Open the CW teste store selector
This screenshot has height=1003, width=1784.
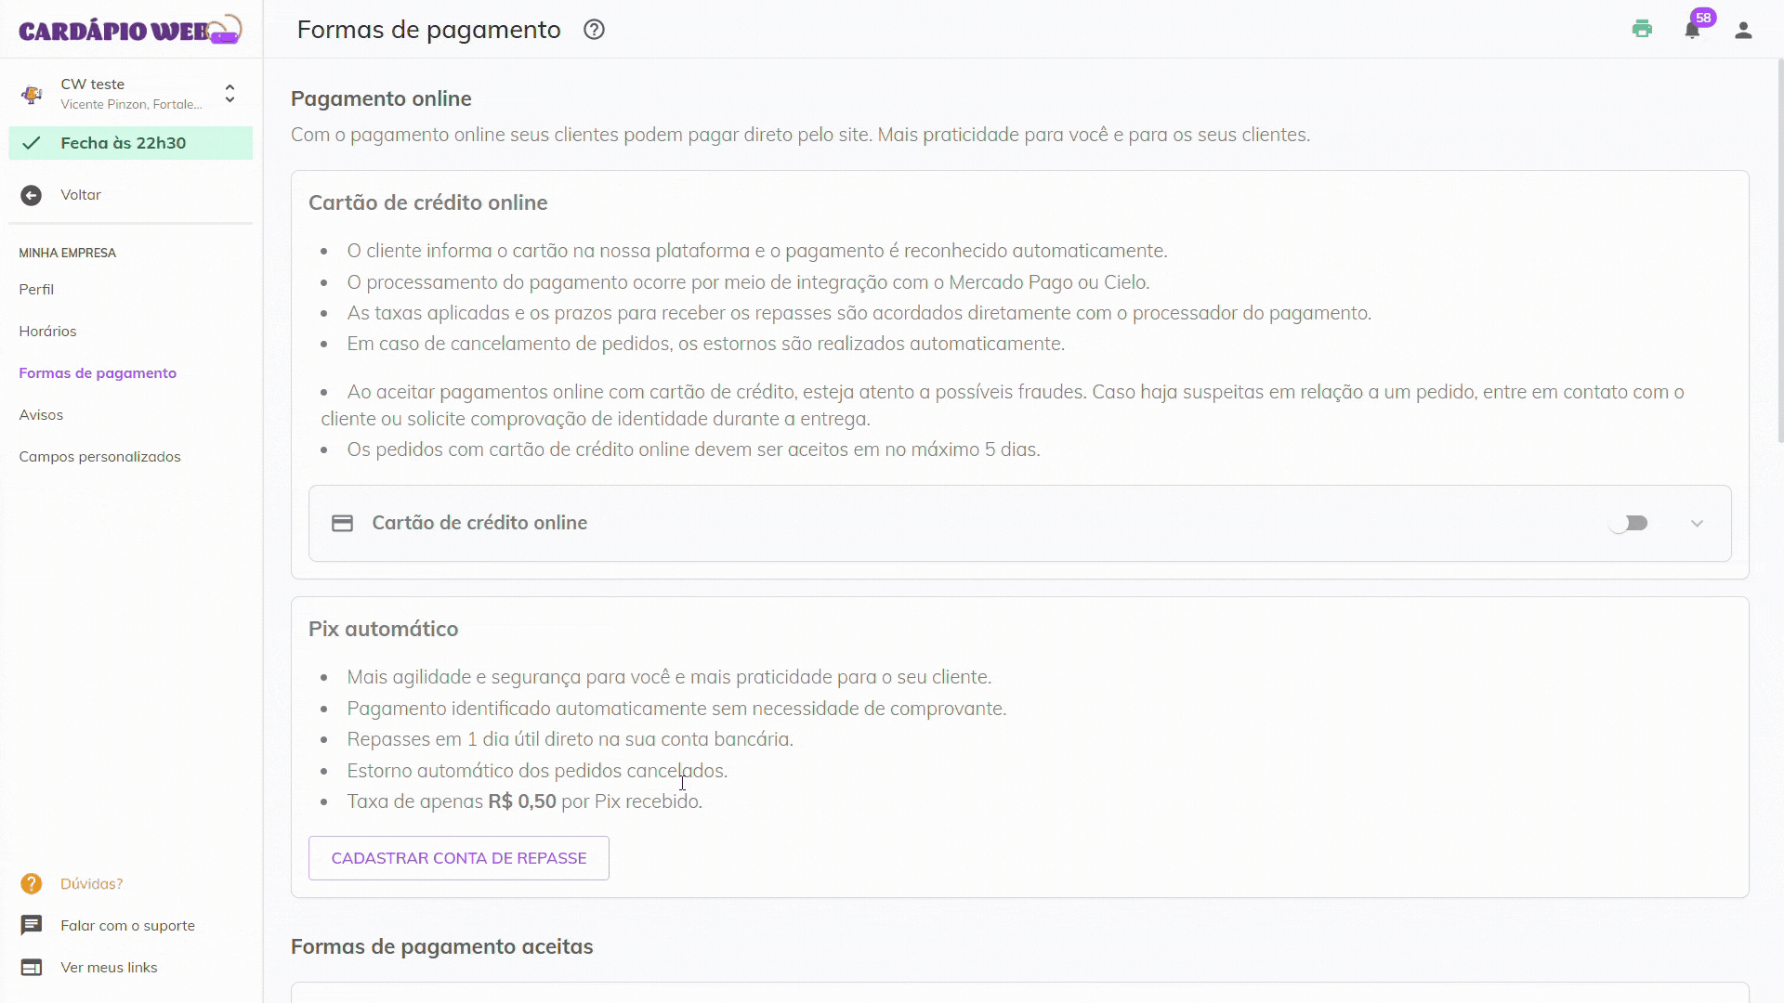(130, 94)
